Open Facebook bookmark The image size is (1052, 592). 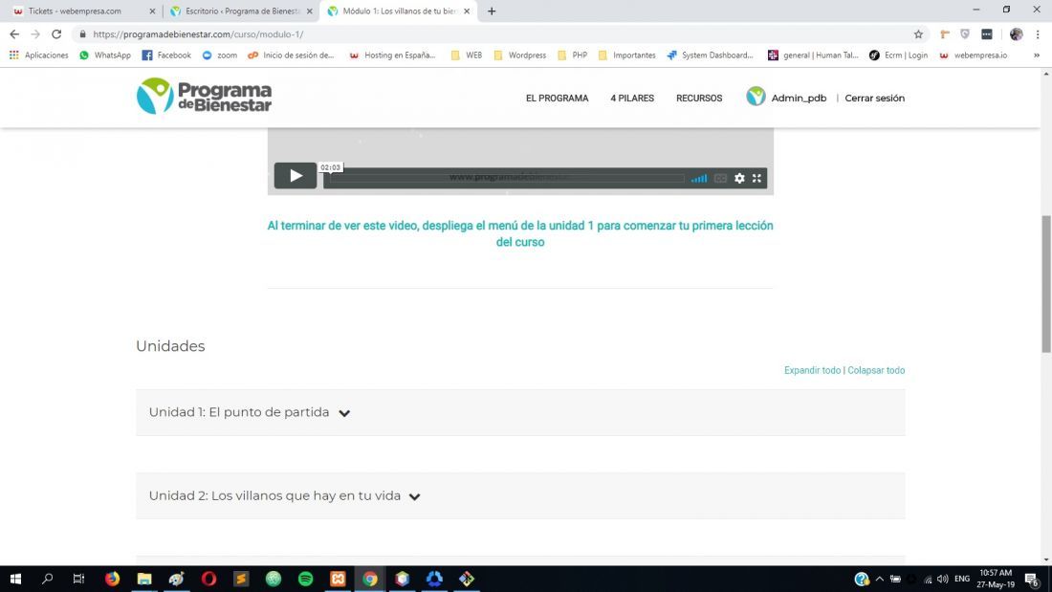pos(166,55)
